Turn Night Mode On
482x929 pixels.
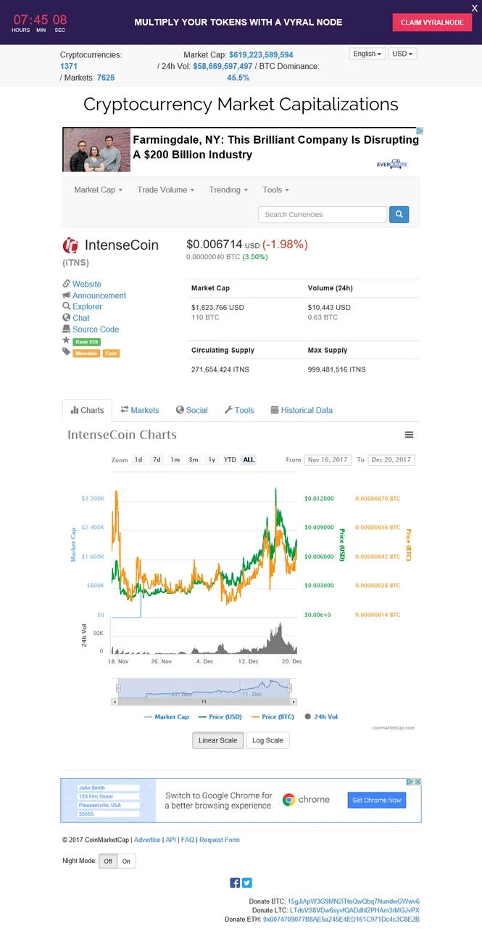pos(126,861)
